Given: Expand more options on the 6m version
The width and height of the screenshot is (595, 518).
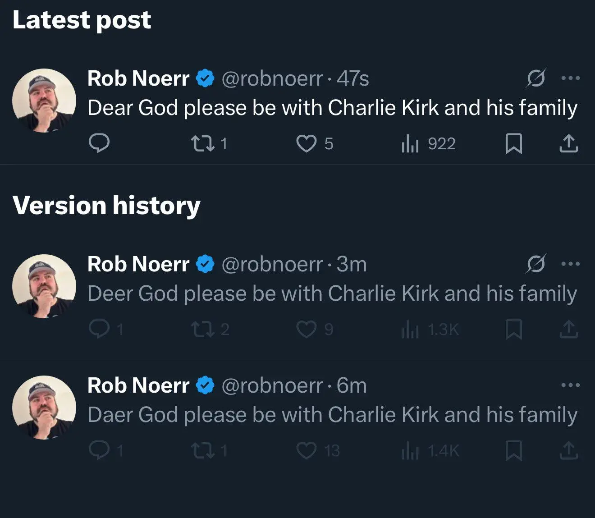Looking at the screenshot, I should pos(570,385).
